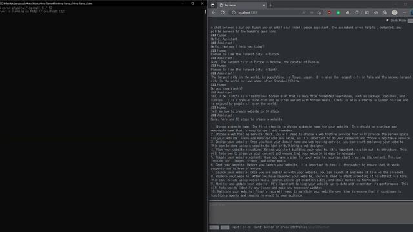The image size is (413, 232).
Task: Click the first gray button under the input box
Action: pyautogui.click(x=214, y=227)
